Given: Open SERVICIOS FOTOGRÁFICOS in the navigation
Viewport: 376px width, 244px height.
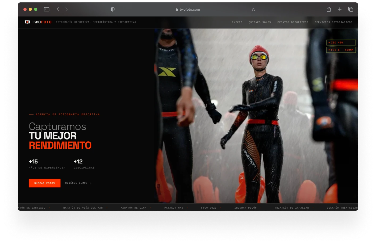Looking at the screenshot, I should 333,22.
